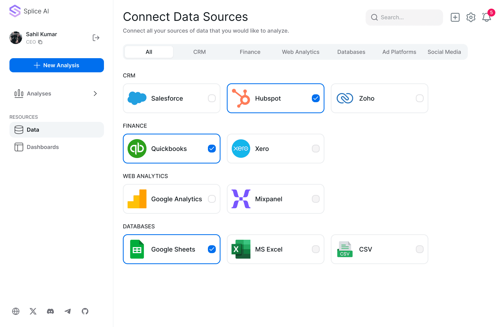Click the CSV file logo
Viewport: 504px width, 327px height.
coord(345,249)
